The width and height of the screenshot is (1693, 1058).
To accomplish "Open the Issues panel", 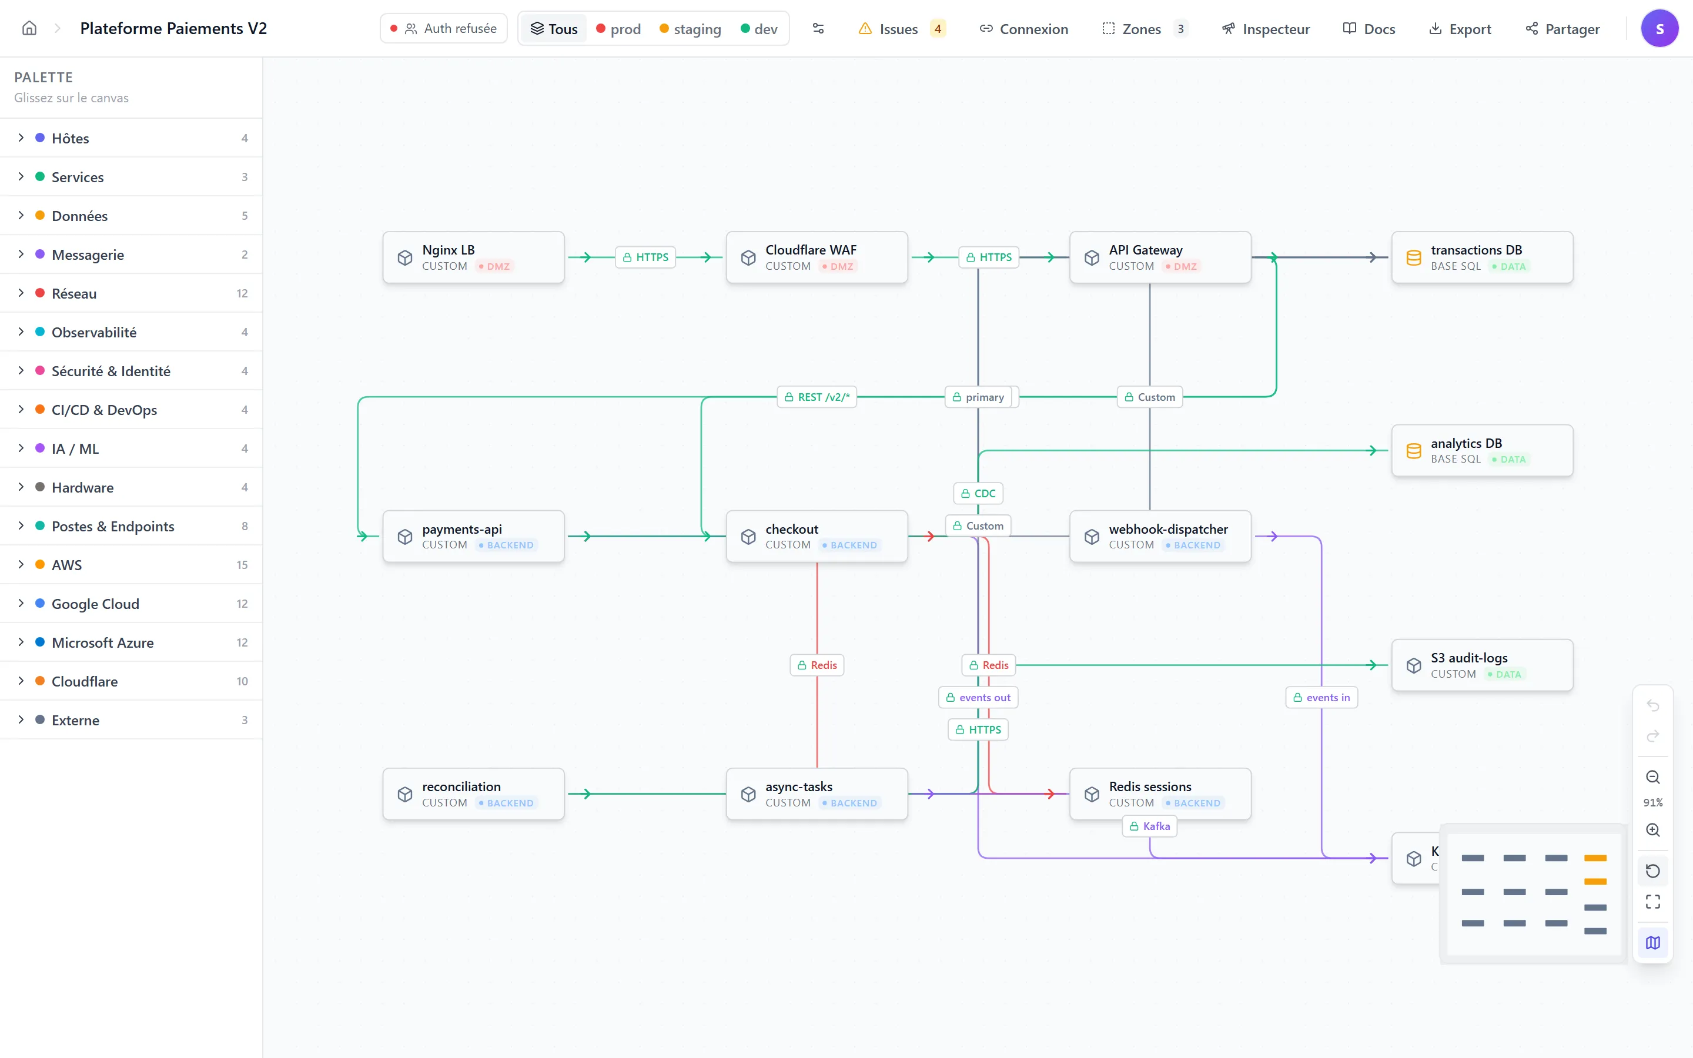I will click(902, 29).
